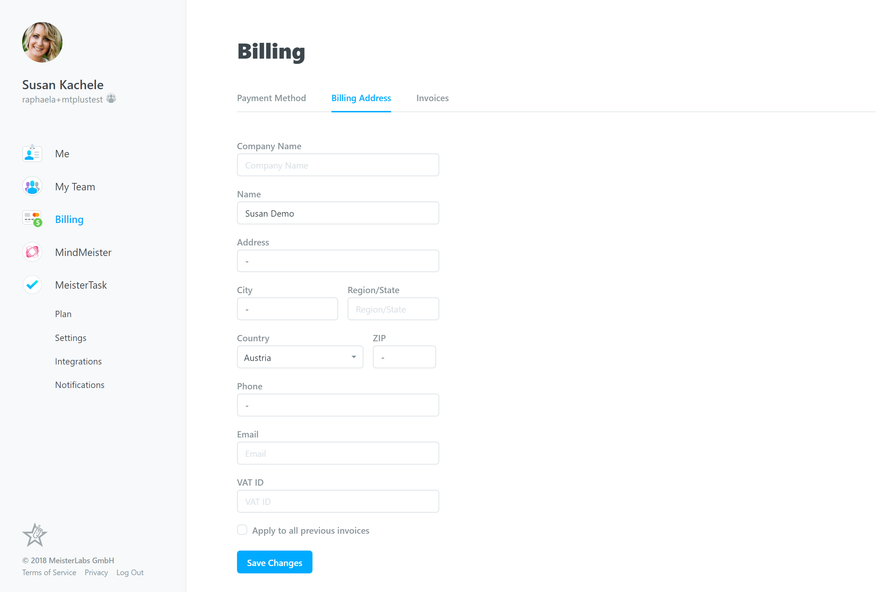The width and height of the screenshot is (876, 592).
Task: Click Save Changes button
Action: 274,562
